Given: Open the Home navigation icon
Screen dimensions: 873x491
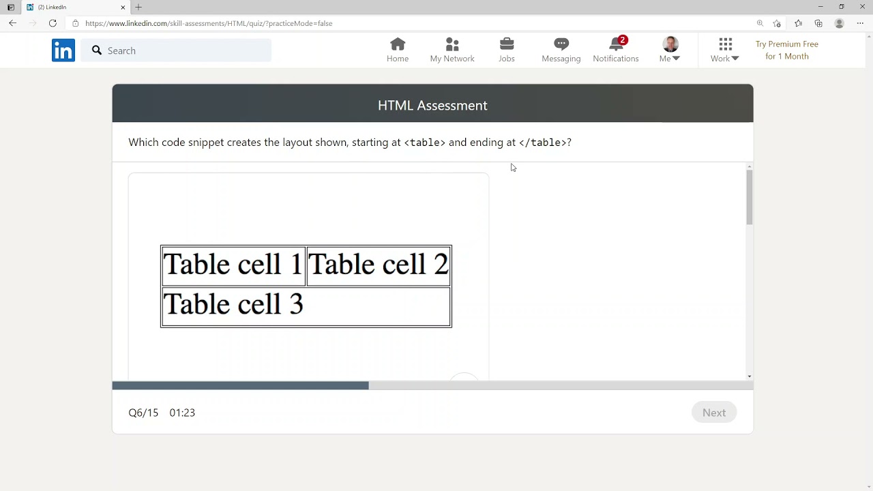Looking at the screenshot, I should click(398, 50).
